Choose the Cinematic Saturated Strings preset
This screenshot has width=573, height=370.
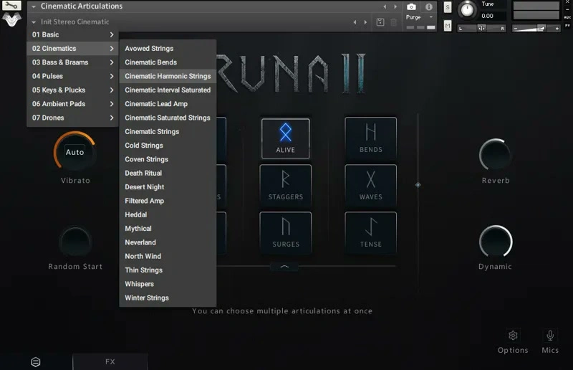point(168,118)
